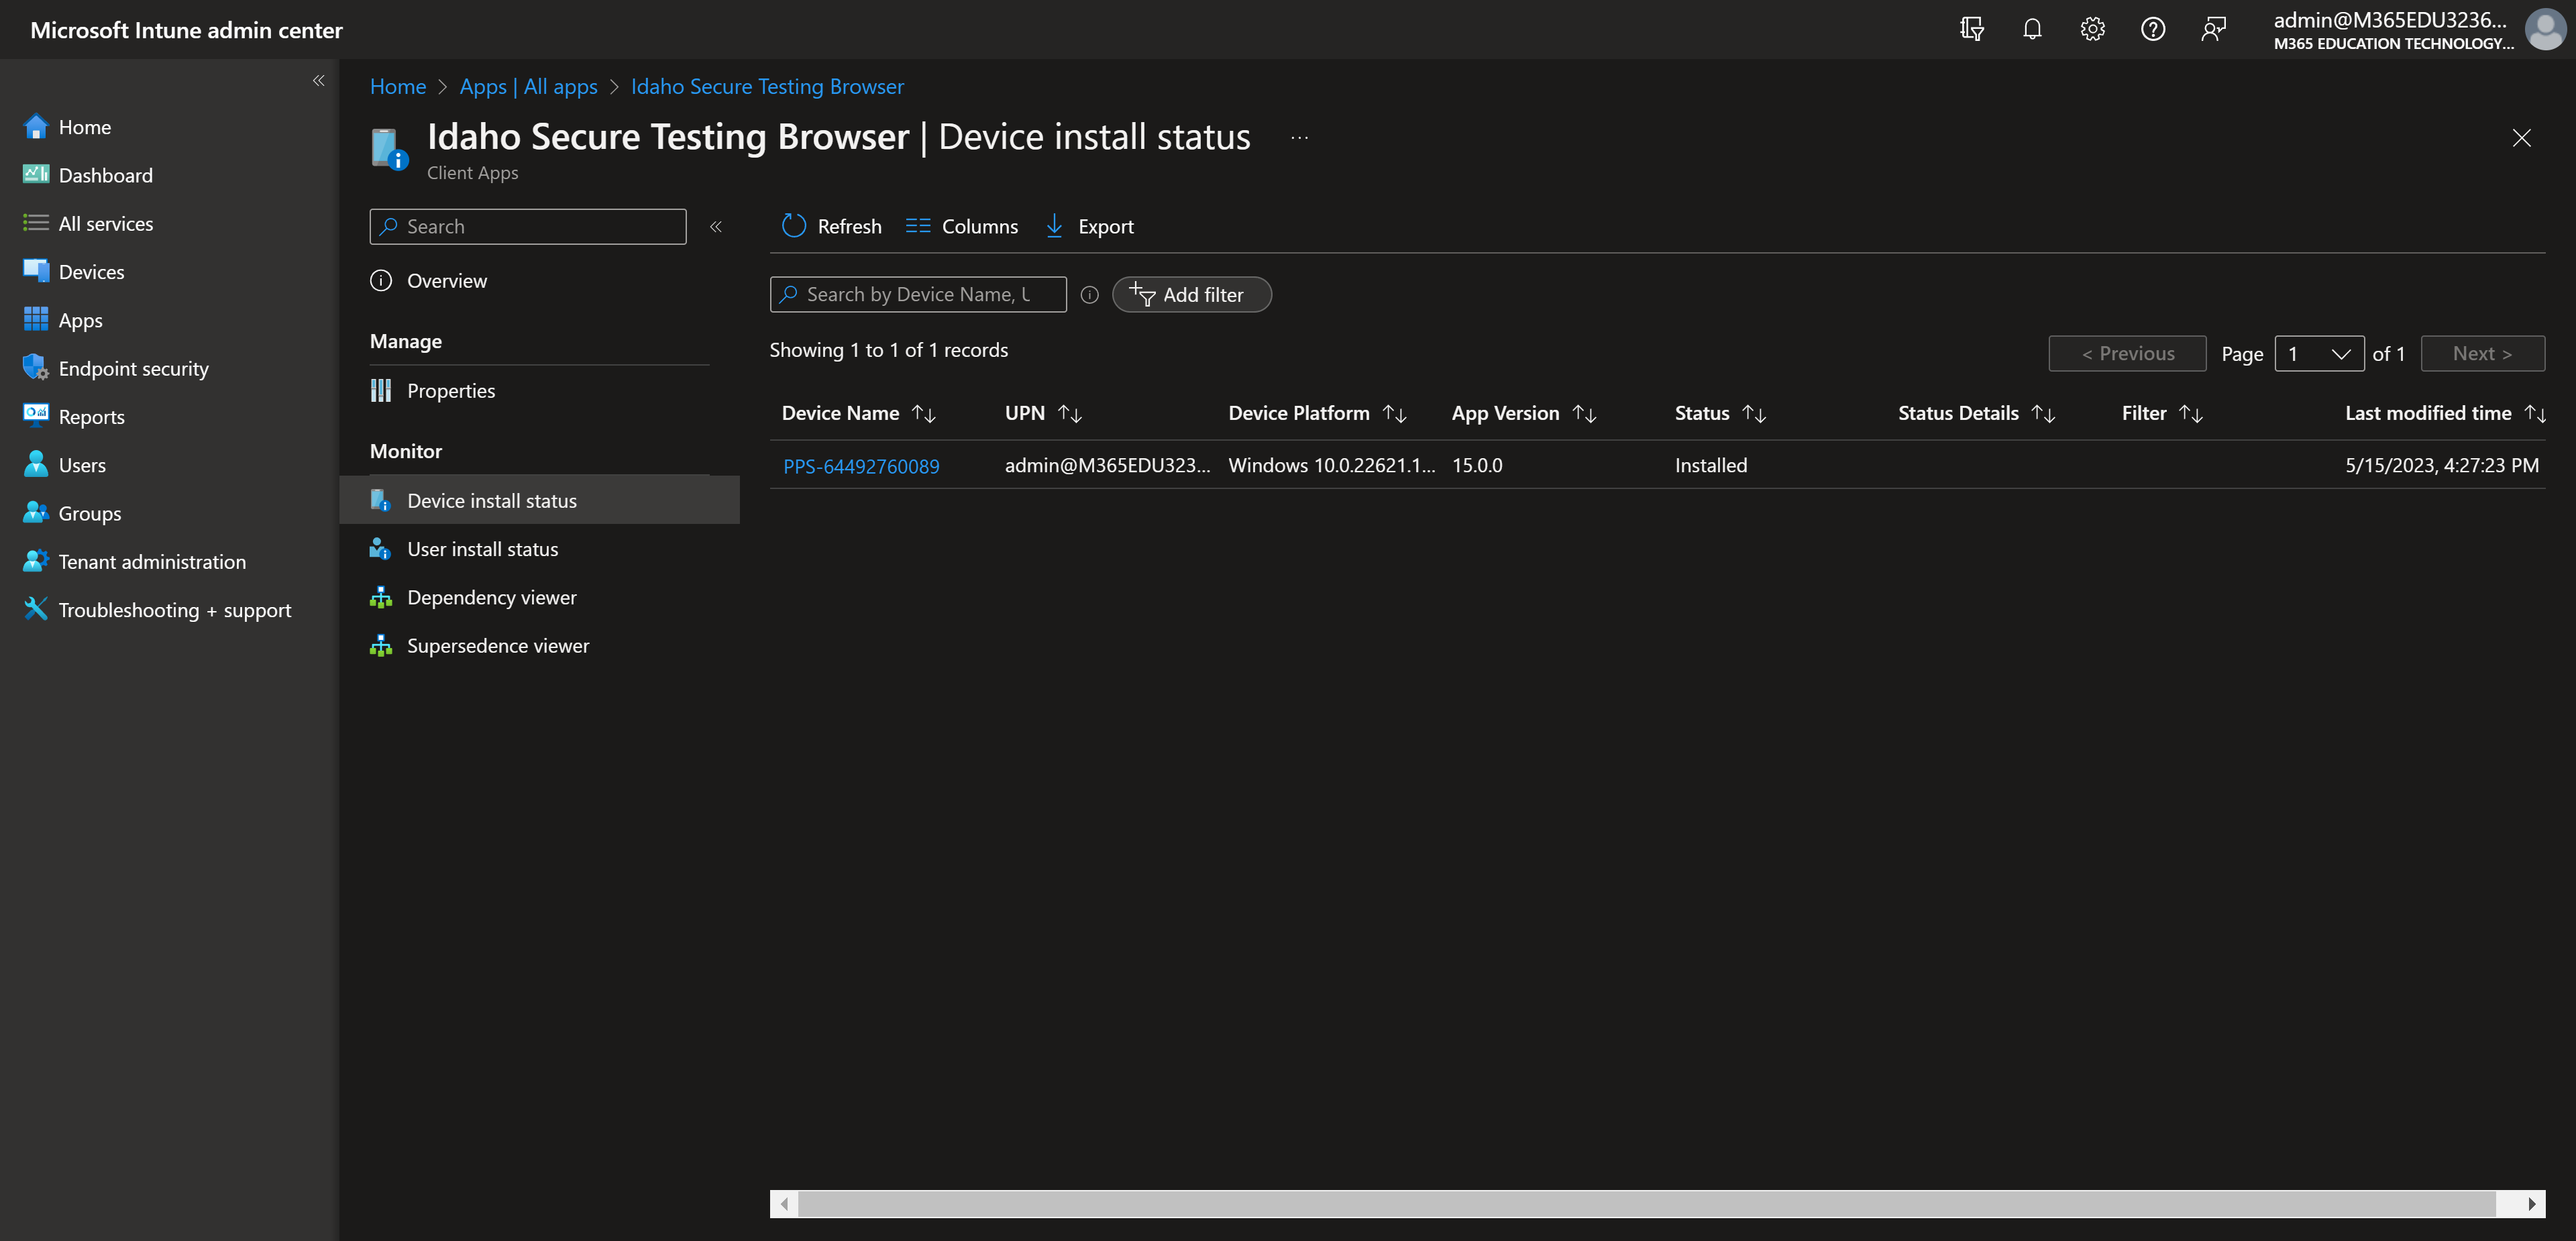The width and height of the screenshot is (2576, 1241).
Task: Open the Page number dropdown
Action: pyautogui.click(x=2319, y=353)
